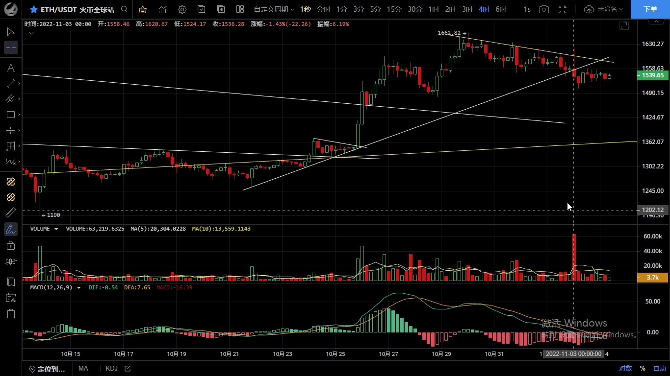Open the drawing notes list icon

(x=11, y=298)
